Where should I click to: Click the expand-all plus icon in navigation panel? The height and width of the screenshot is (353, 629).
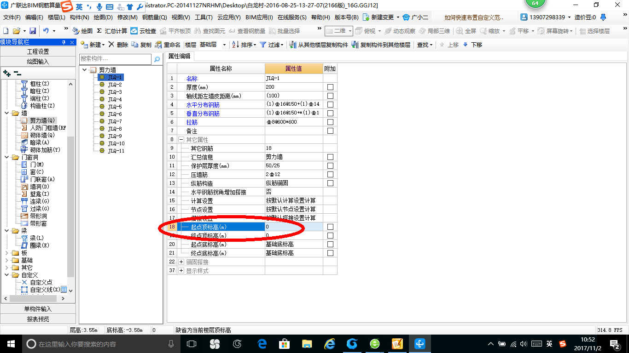pyautogui.click(x=7, y=73)
